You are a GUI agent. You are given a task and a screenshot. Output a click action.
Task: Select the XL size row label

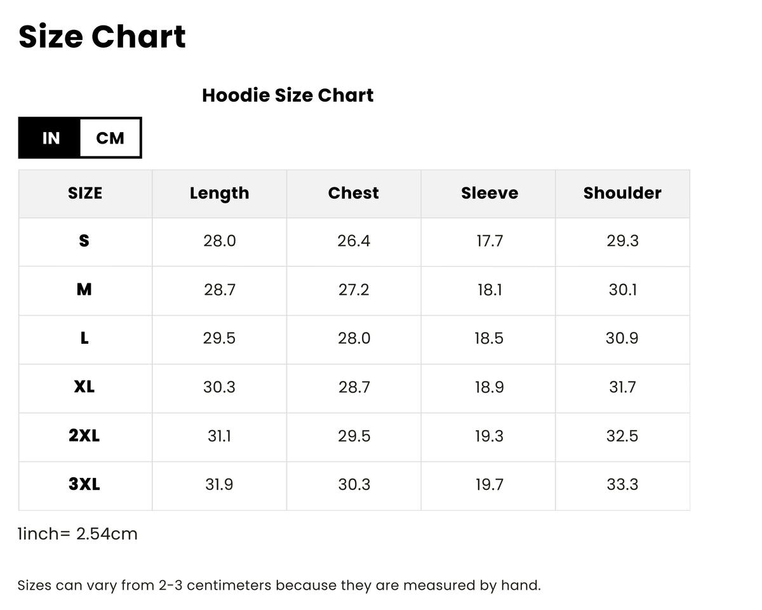tap(84, 386)
